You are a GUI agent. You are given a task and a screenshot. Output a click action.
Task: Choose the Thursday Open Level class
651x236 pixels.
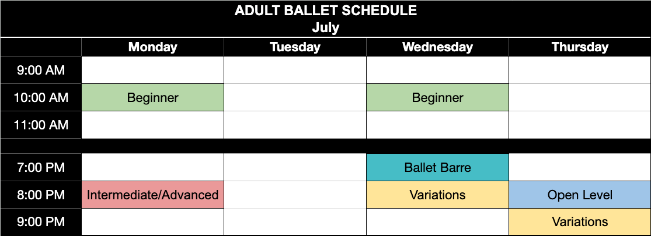580,195
